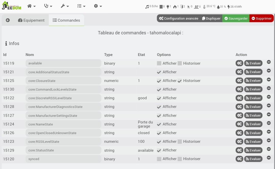This screenshot has width=275, height=169.
Task: Remove core:ManufacturerDiagnosticsState with minus icon
Action: coord(269,105)
